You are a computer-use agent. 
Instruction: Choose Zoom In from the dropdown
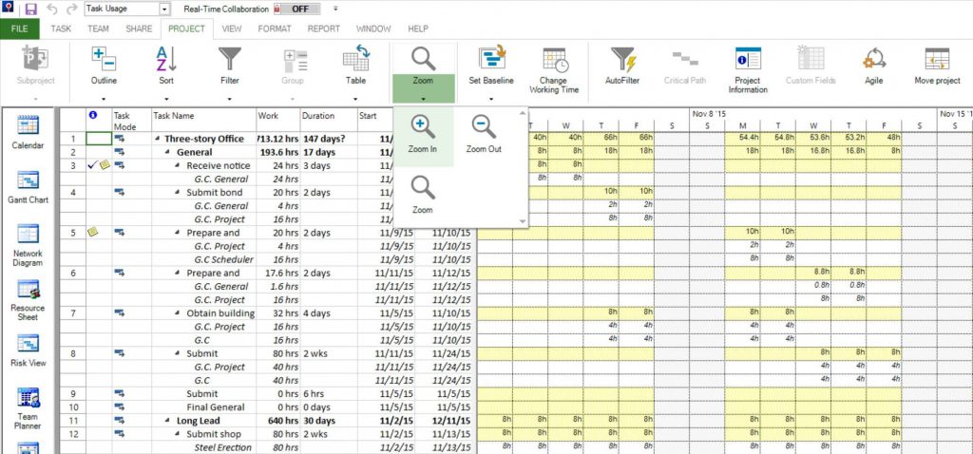click(423, 137)
